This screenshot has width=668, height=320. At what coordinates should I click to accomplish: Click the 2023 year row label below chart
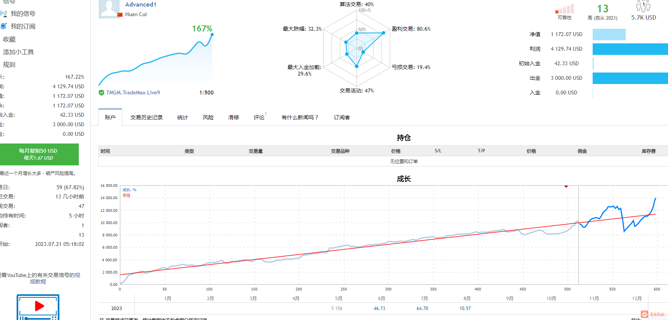point(116,308)
